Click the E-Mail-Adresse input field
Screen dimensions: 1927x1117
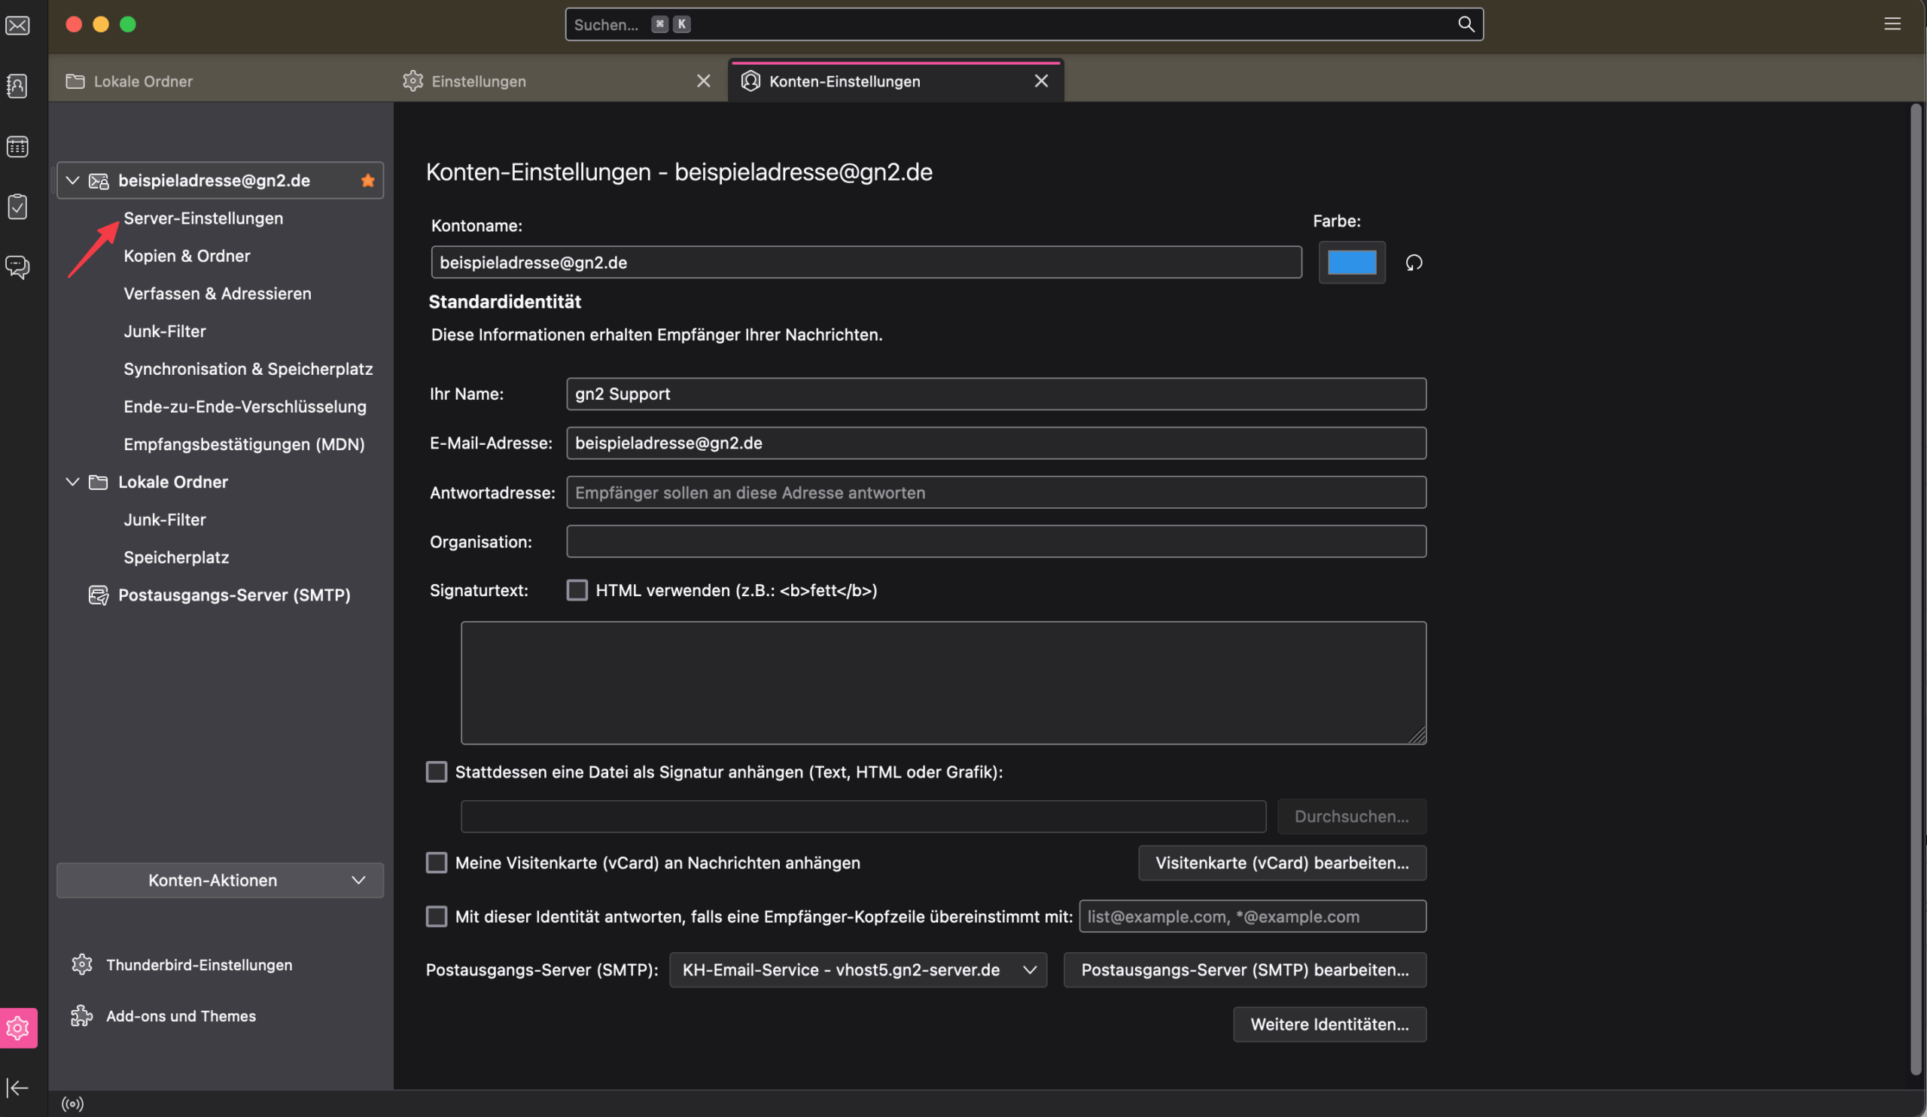(997, 443)
